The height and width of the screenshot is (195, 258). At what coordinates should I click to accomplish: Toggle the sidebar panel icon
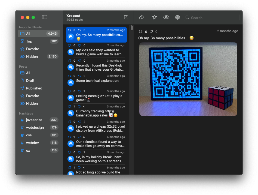pos(45,17)
